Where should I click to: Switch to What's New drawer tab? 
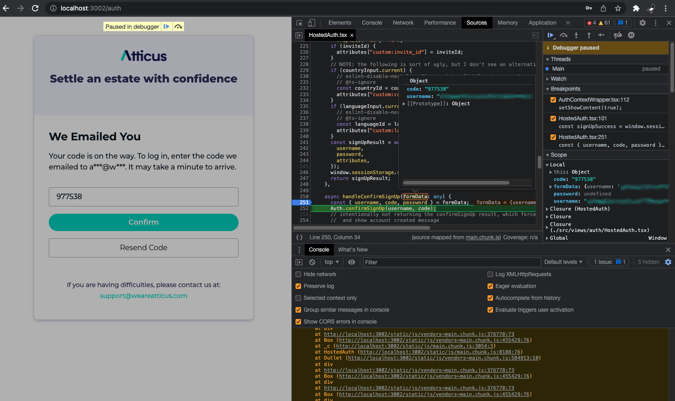[x=353, y=250]
